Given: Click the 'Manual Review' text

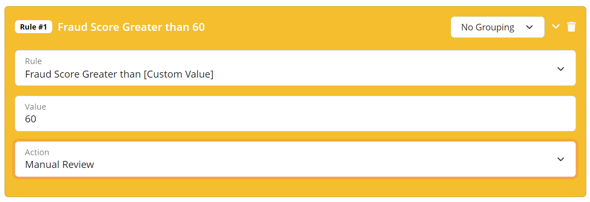Looking at the screenshot, I should (x=60, y=165).
